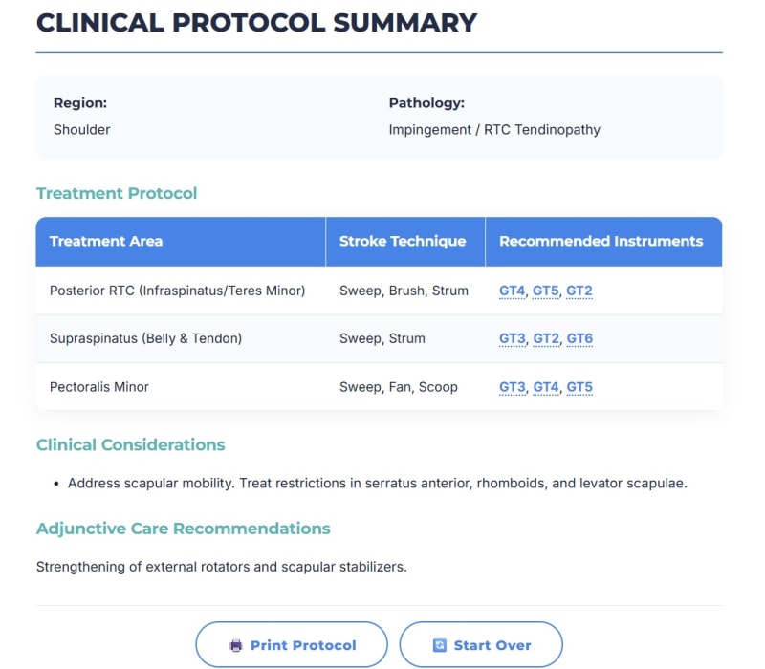Click the printer icon in Print Protocol

click(235, 645)
